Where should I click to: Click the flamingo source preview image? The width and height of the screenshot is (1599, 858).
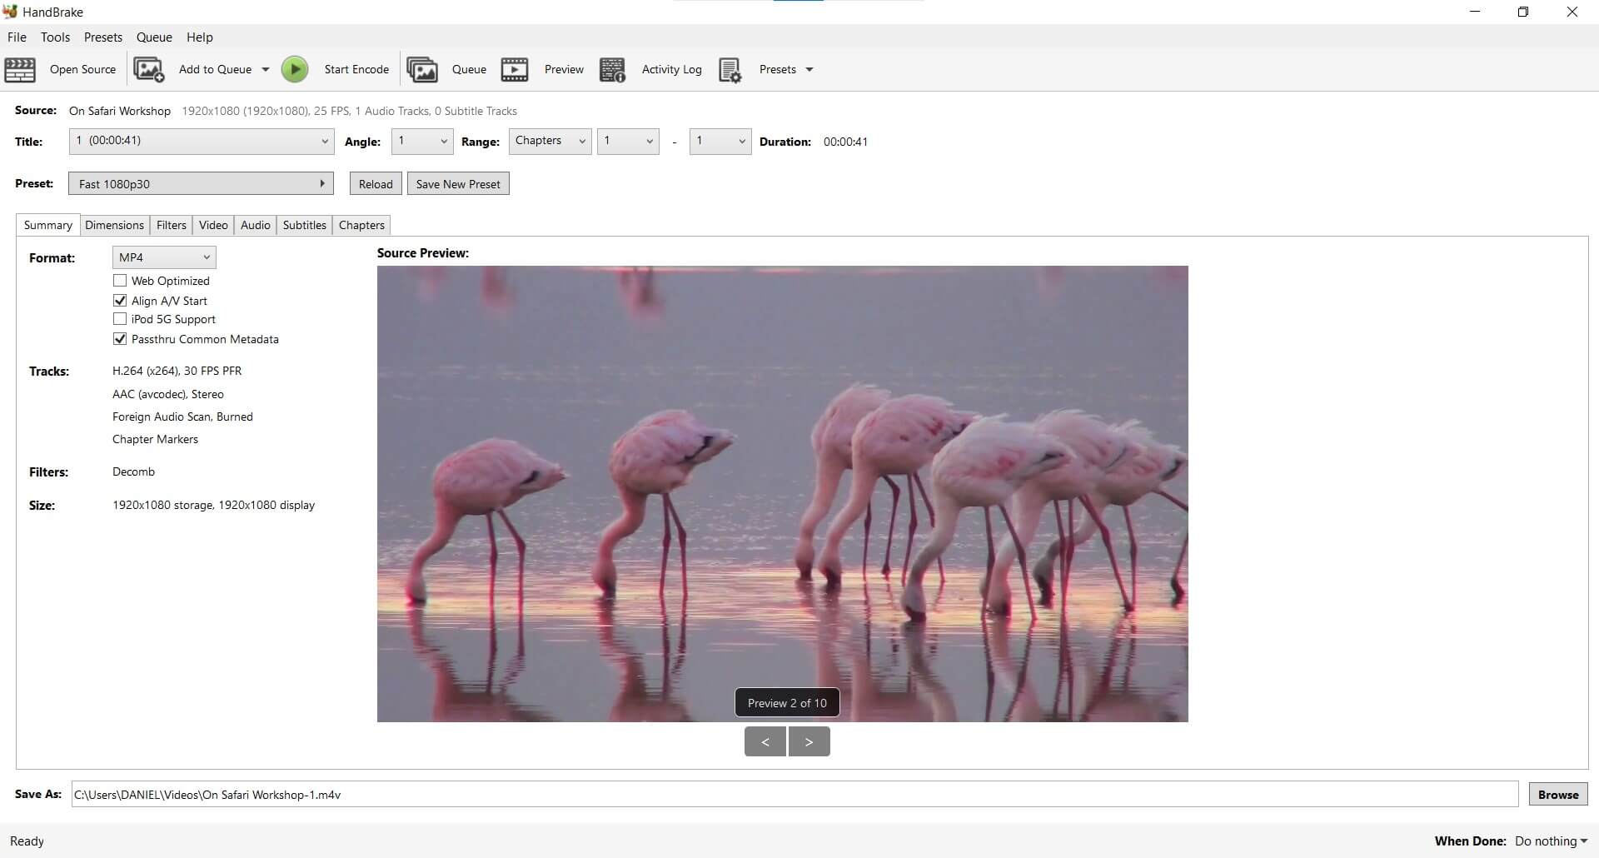coord(783,493)
